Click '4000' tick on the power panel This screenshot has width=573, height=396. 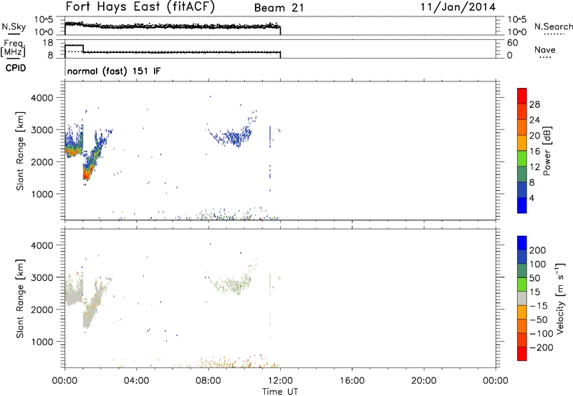[42, 98]
